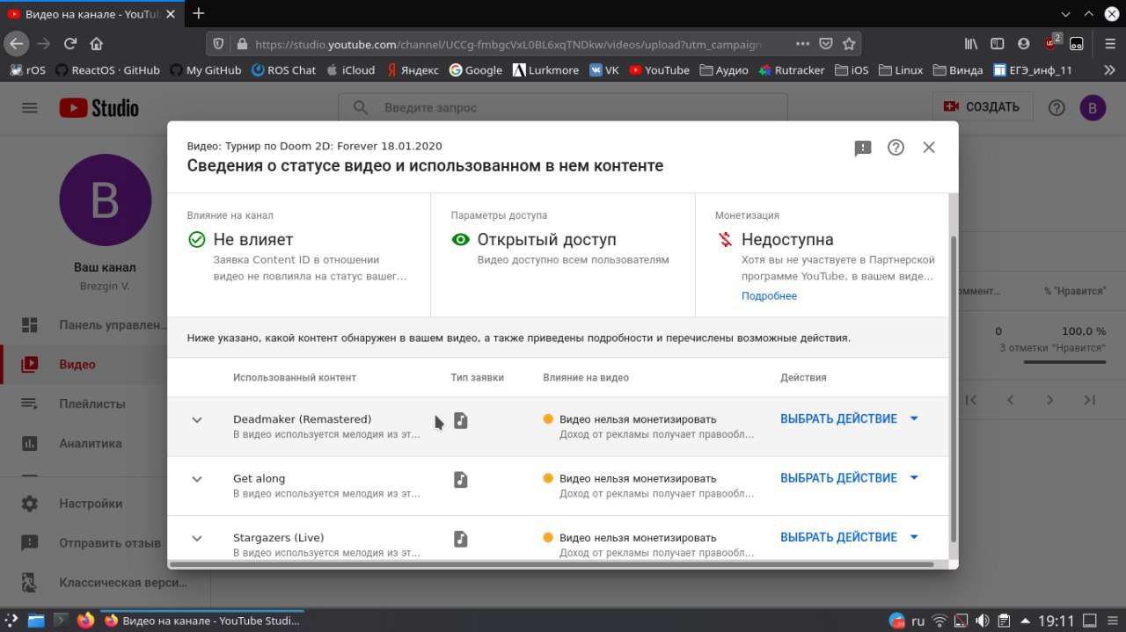Open page actions three dots menu

point(802,43)
